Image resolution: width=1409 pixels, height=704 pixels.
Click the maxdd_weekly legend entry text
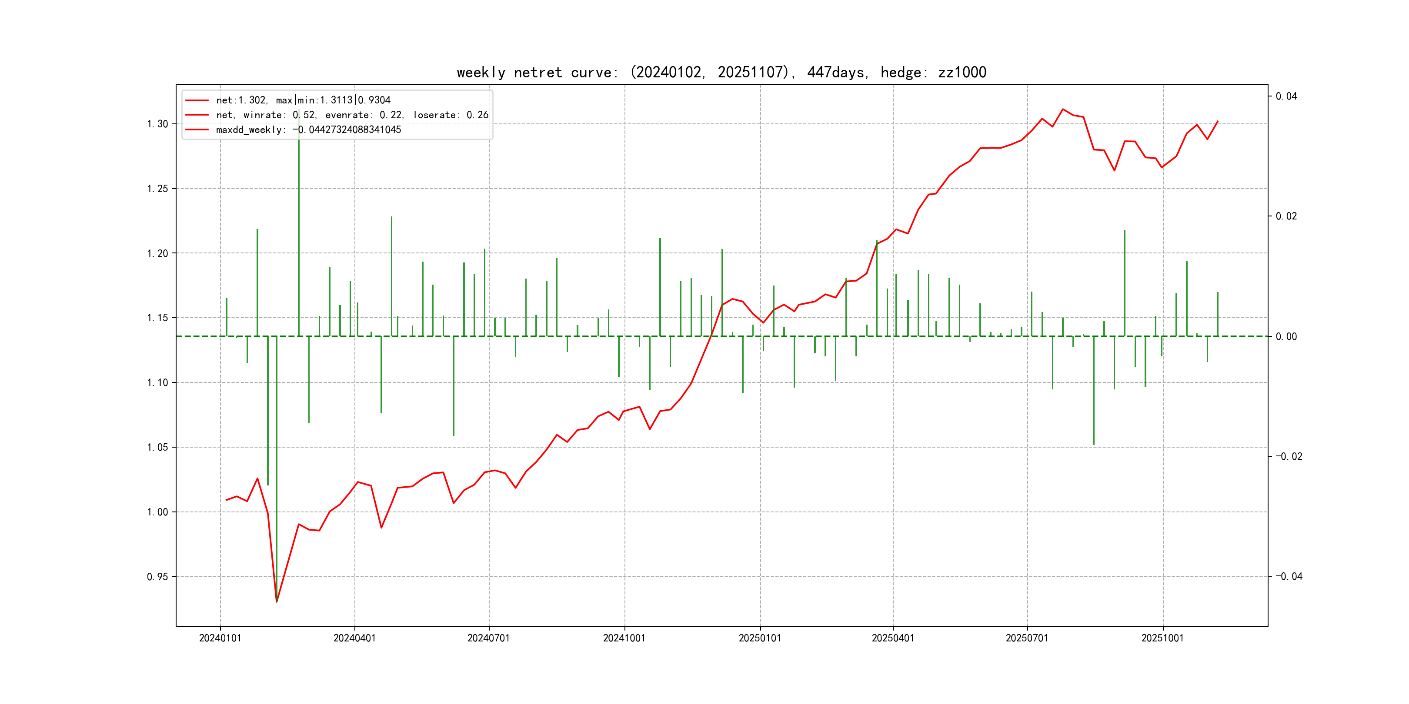point(308,130)
